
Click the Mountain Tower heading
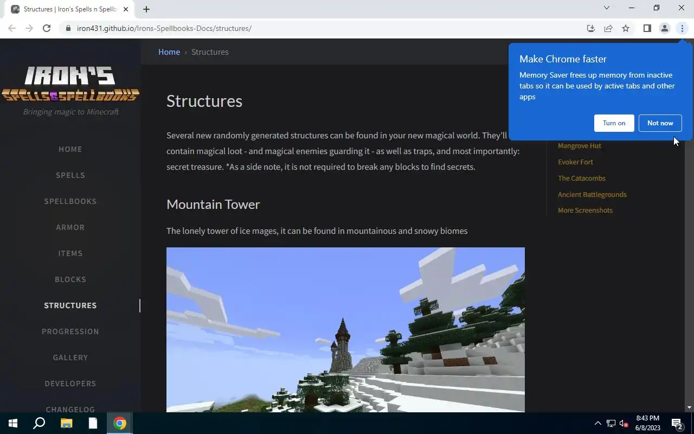click(x=213, y=205)
